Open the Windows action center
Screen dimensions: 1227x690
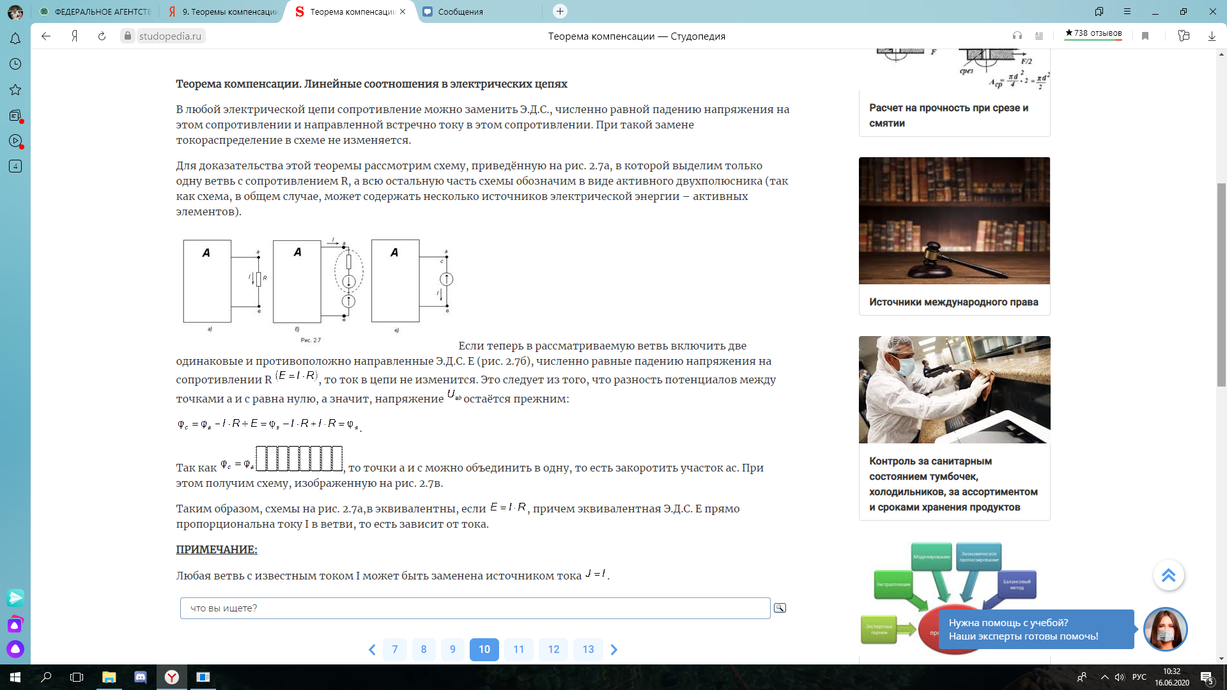tap(1207, 677)
